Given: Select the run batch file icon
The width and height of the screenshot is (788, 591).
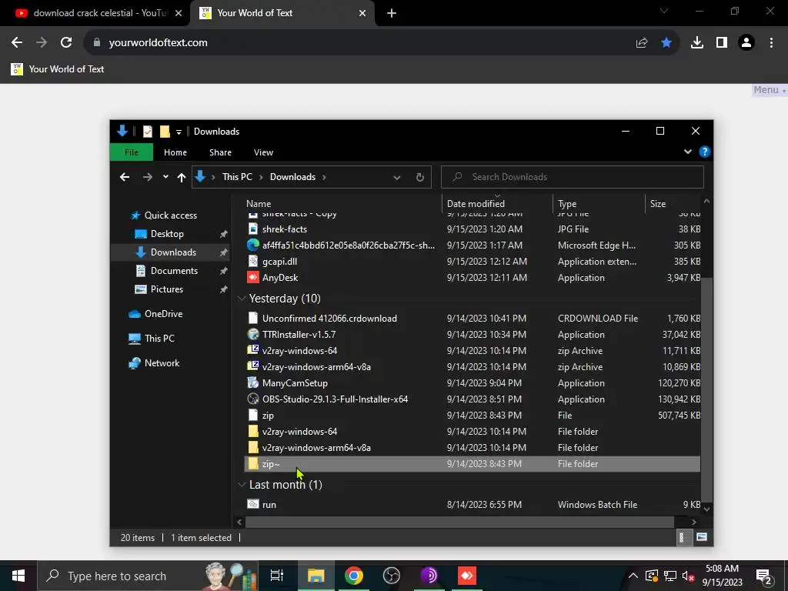Looking at the screenshot, I should click(x=253, y=504).
